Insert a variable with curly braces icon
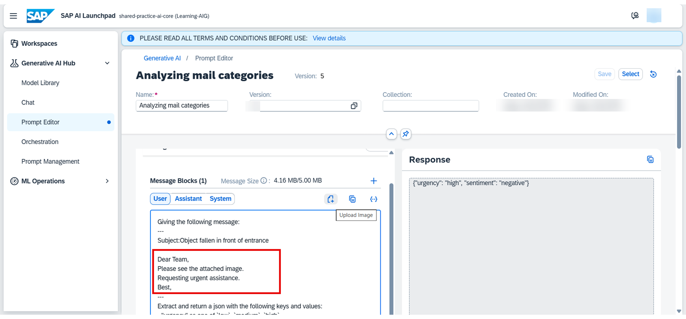Image resolution: width=686 pixels, height=319 pixels. (x=373, y=199)
